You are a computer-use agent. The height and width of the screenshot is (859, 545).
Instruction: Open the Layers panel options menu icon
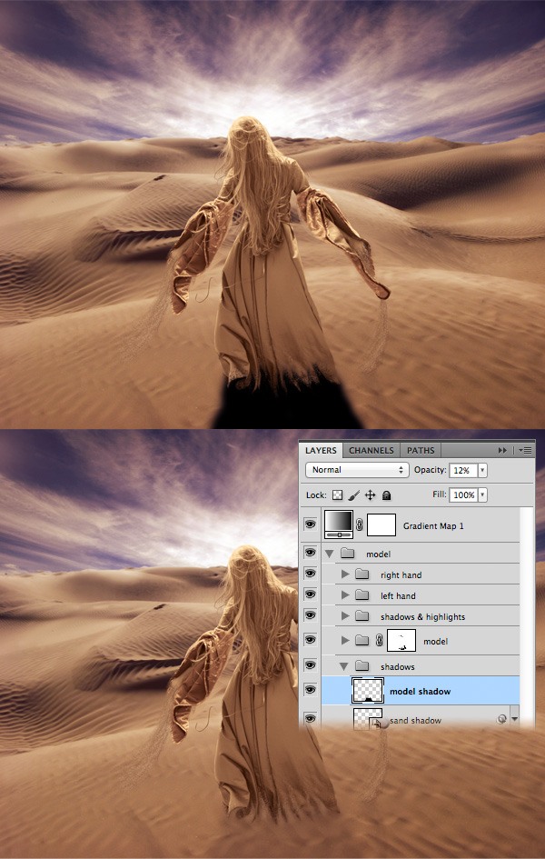pos(526,450)
